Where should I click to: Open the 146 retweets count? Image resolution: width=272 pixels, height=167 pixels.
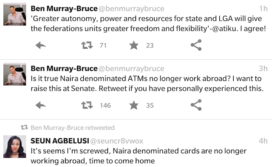coord(105,105)
